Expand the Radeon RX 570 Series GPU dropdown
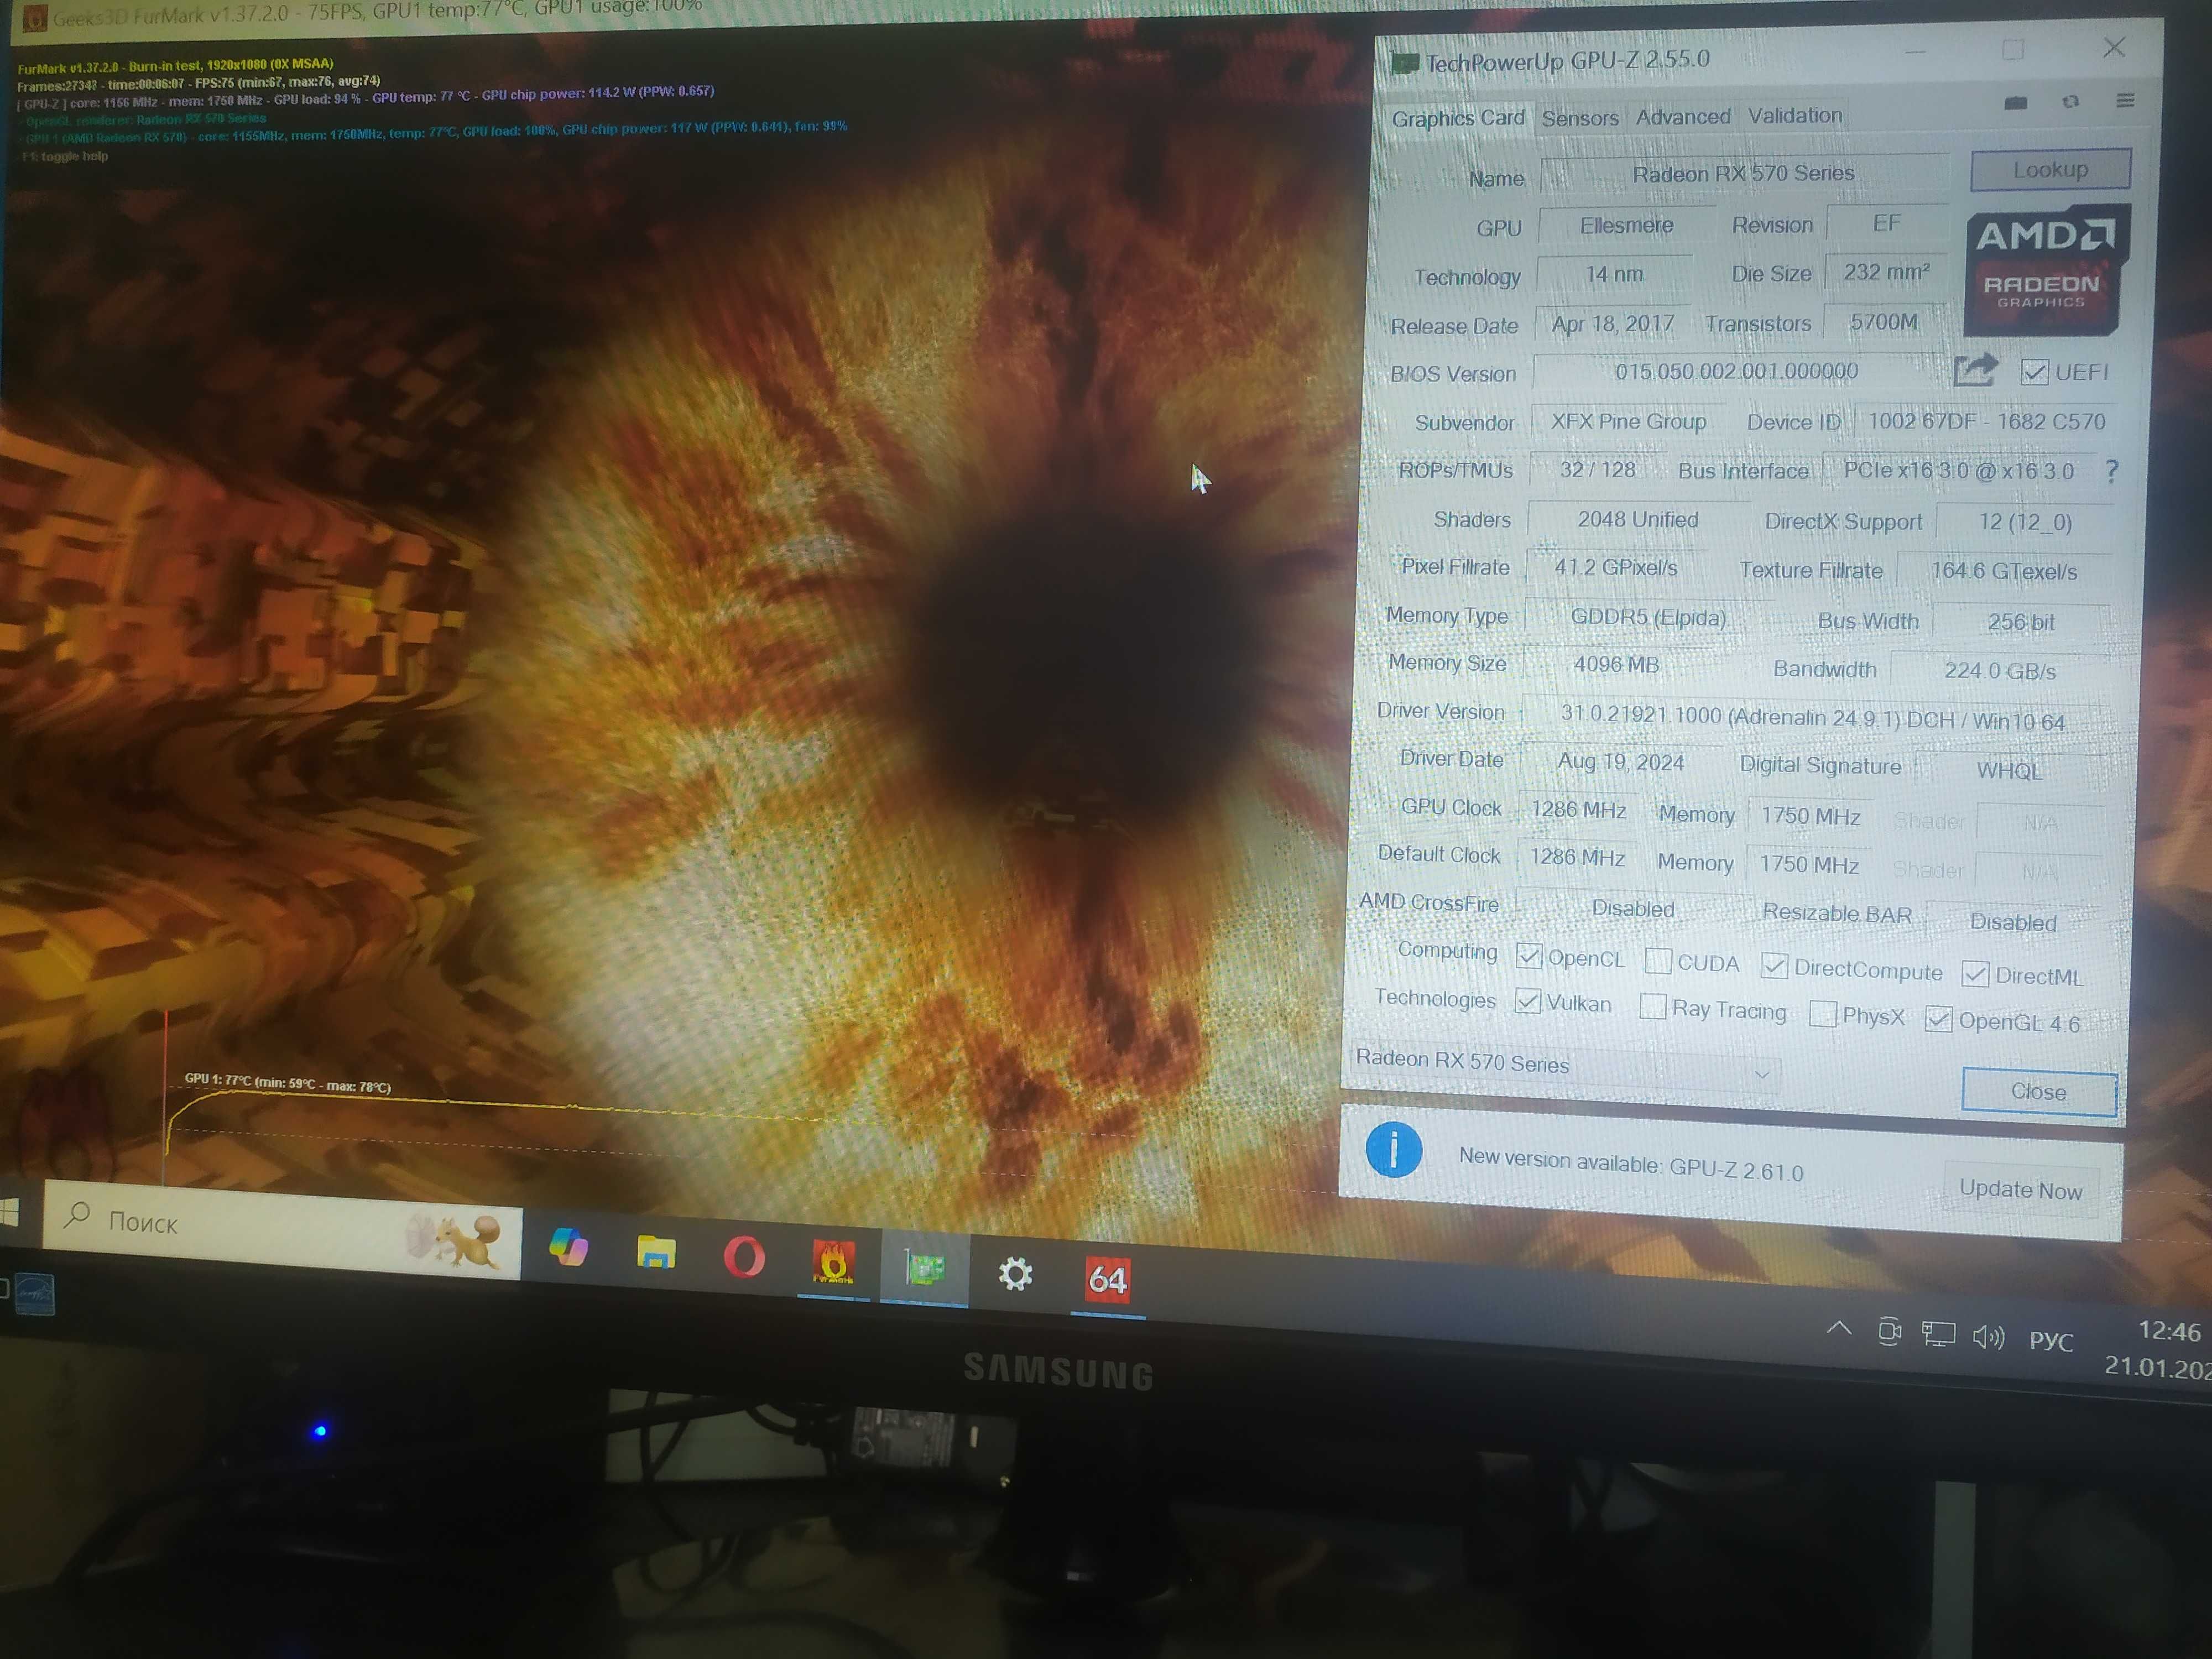This screenshot has height=1659, width=2212. click(x=1565, y=1066)
